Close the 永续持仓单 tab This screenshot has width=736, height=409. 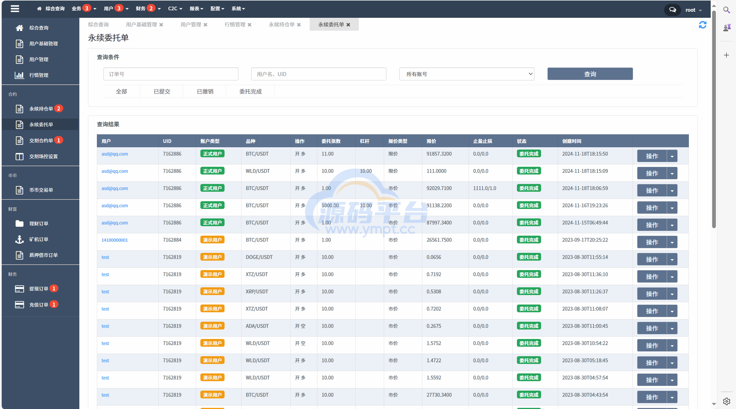pos(299,25)
